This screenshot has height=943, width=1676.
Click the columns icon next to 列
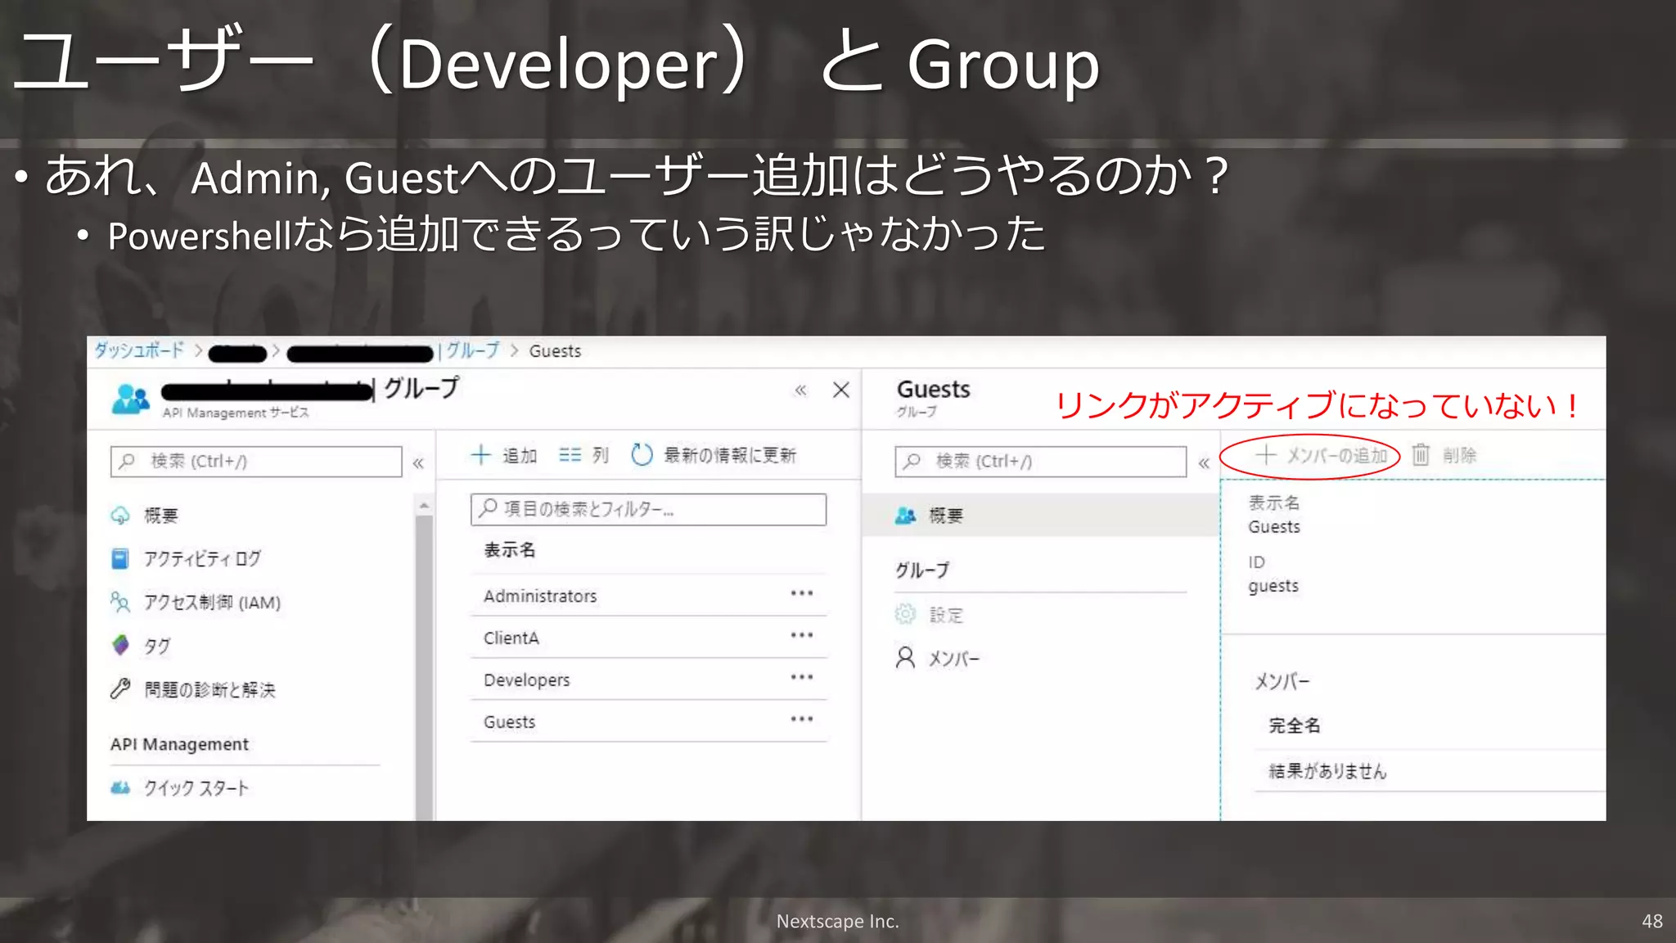(570, 454)
